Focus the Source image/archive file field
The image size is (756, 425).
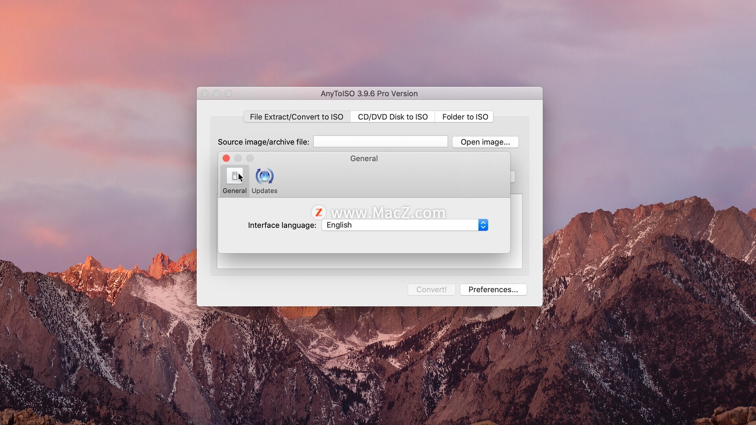coord(380,142)
